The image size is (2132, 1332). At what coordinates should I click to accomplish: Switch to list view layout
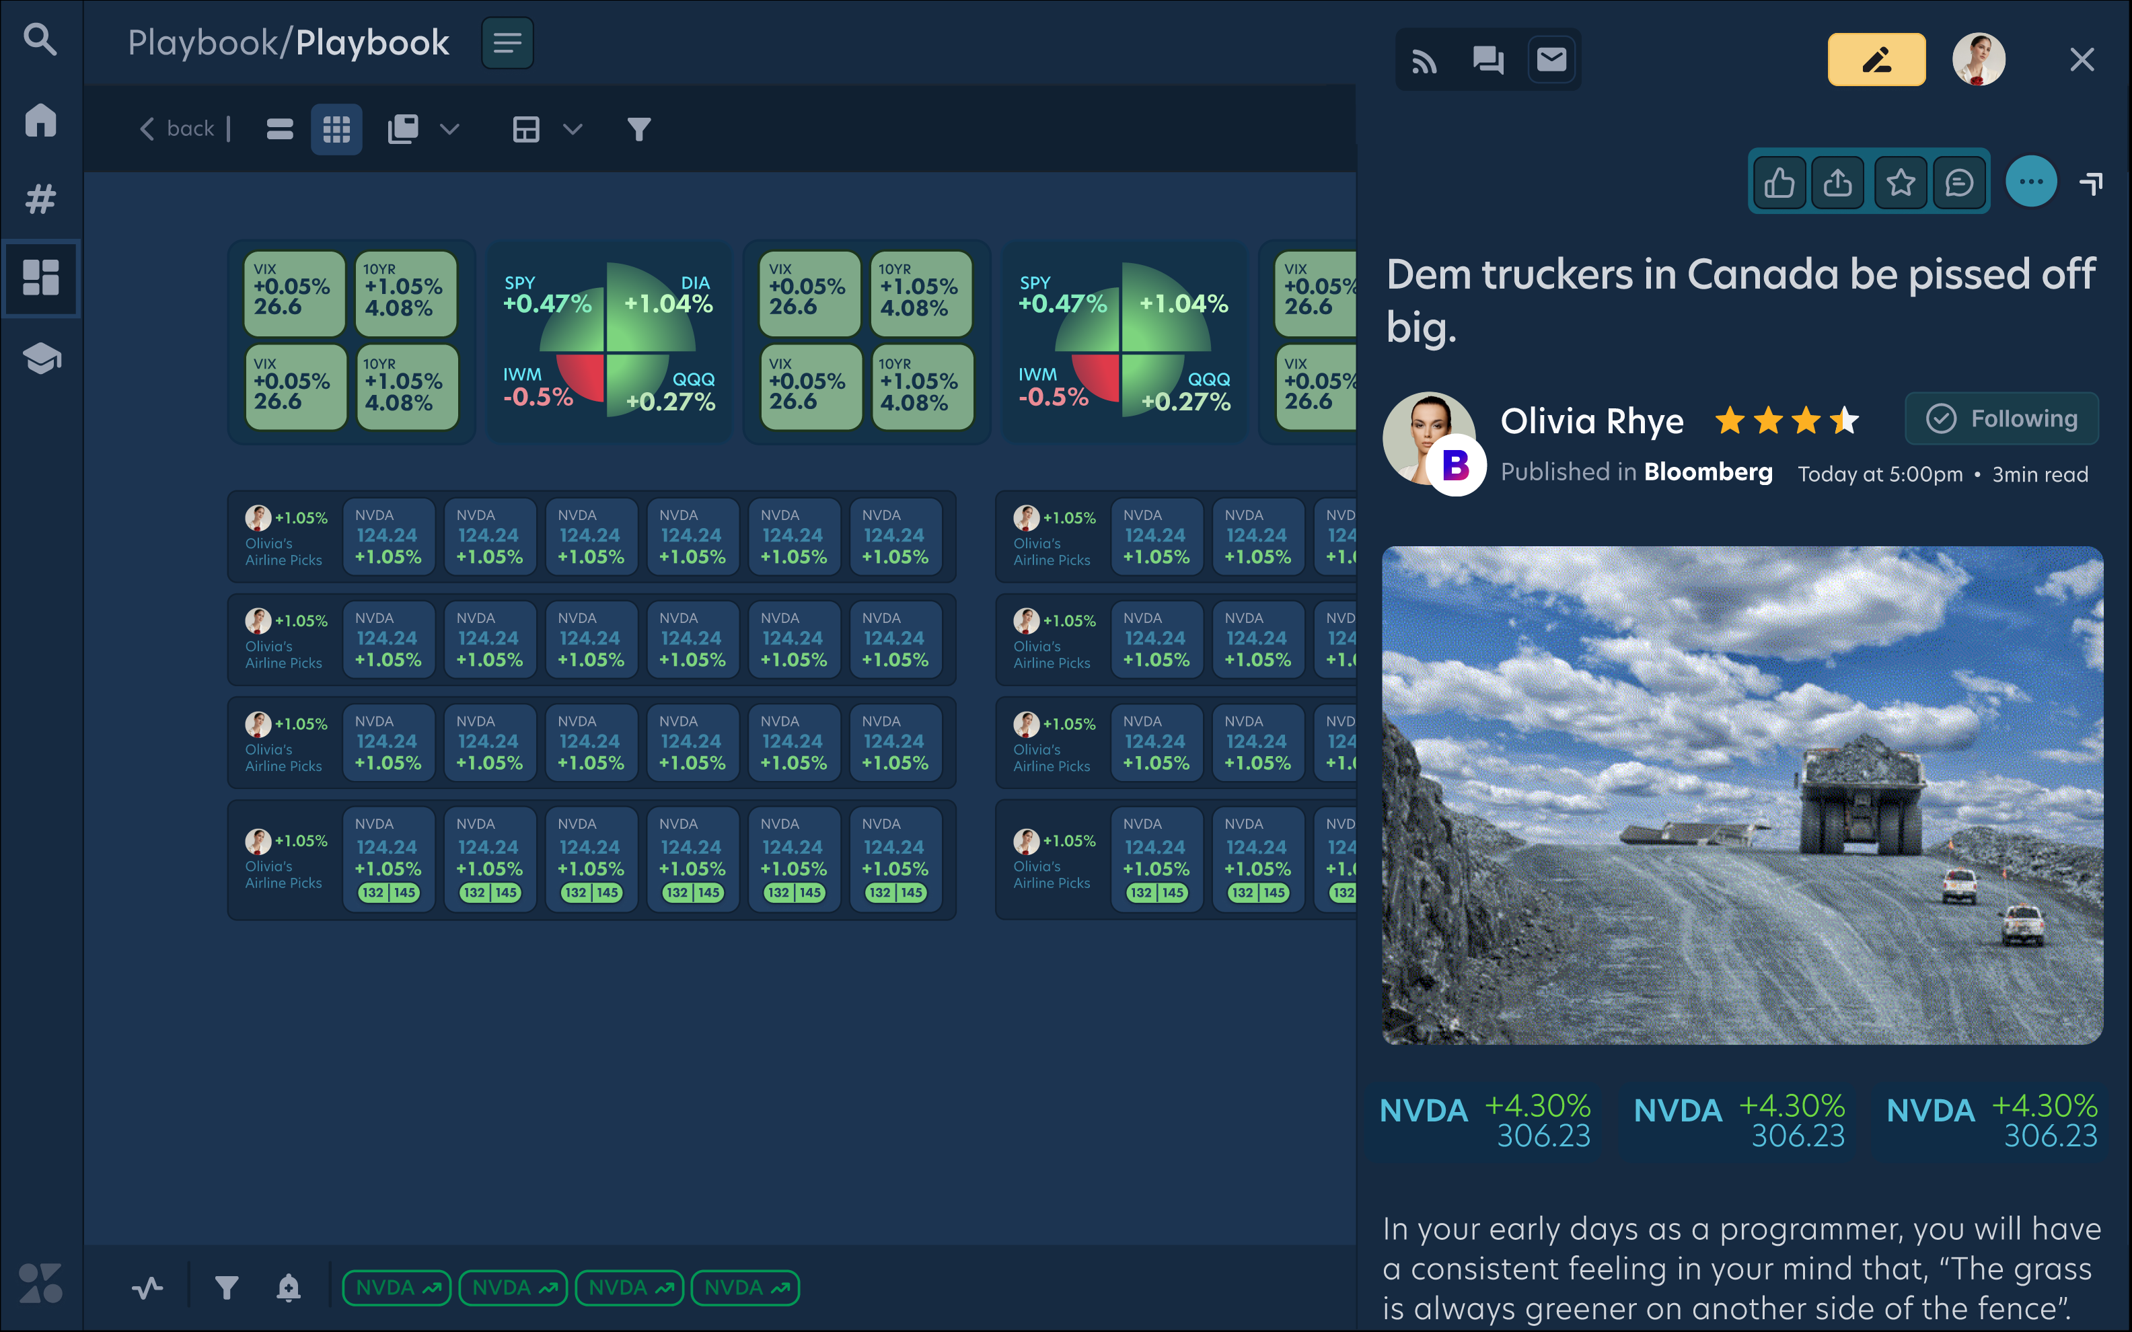tap(279, 128)
